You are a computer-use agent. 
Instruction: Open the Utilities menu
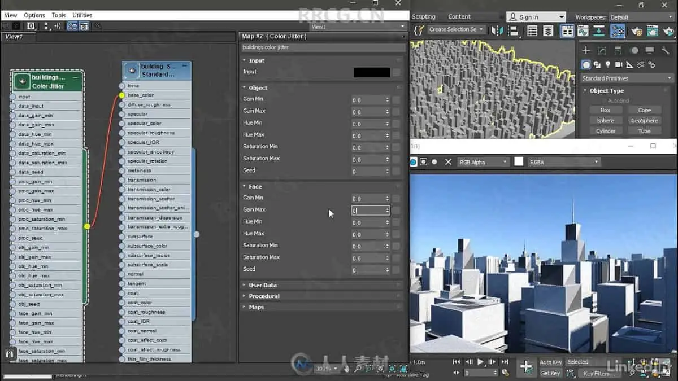(82, 15)
